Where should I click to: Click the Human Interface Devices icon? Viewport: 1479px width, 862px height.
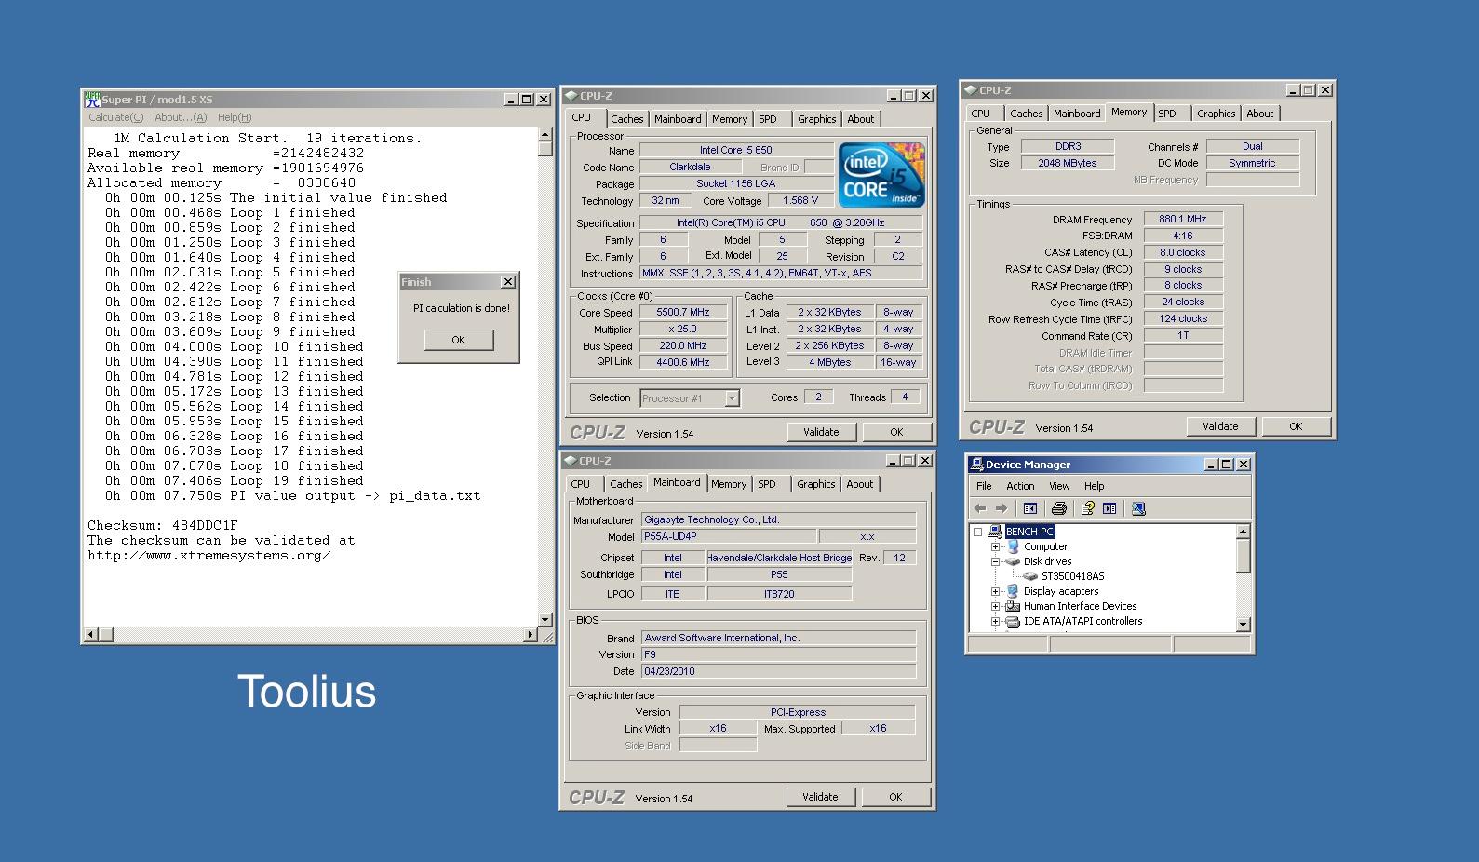(1013, 606)
